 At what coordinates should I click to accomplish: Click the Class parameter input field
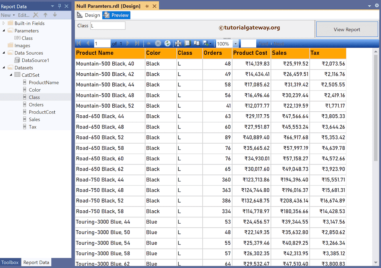click(108, 26)
